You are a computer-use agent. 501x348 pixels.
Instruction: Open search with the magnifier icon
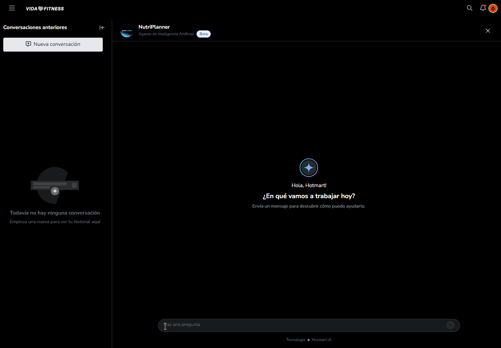coord(469,8)
